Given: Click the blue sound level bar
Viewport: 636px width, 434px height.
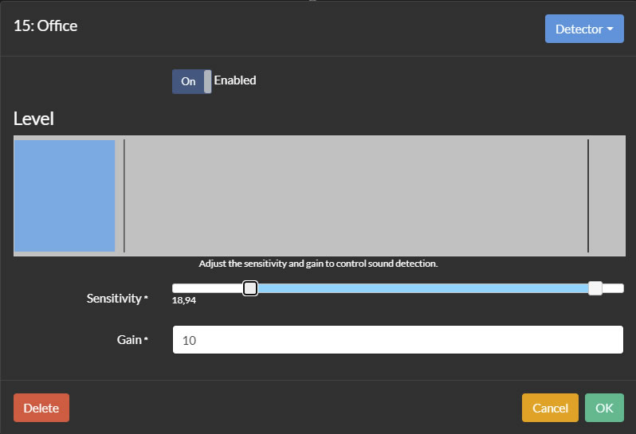Looking at the screenshot, I should 65,196.
